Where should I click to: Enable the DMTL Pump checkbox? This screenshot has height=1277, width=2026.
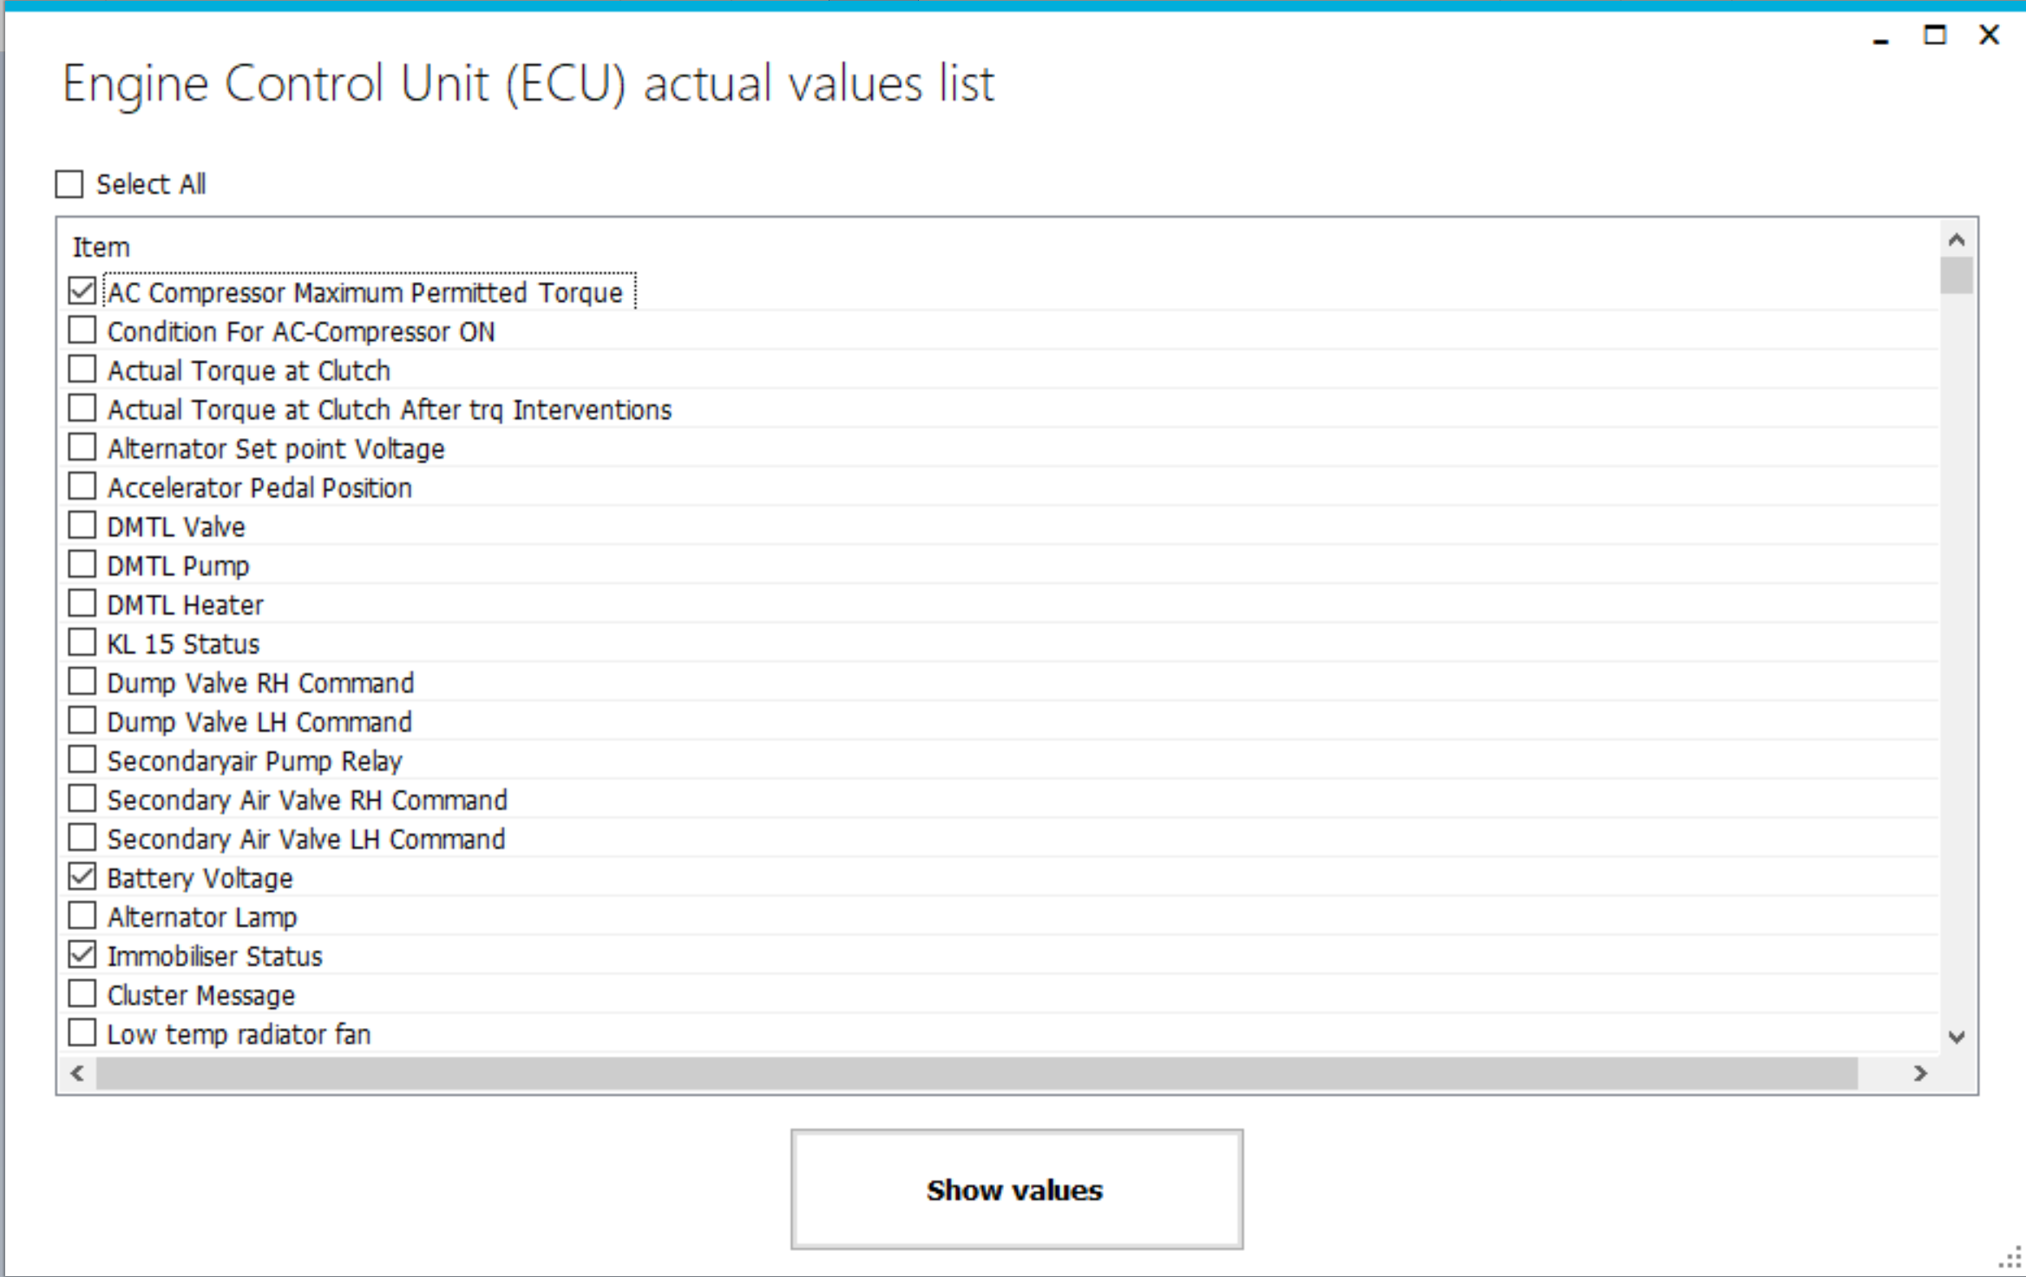tap(82, 565)
